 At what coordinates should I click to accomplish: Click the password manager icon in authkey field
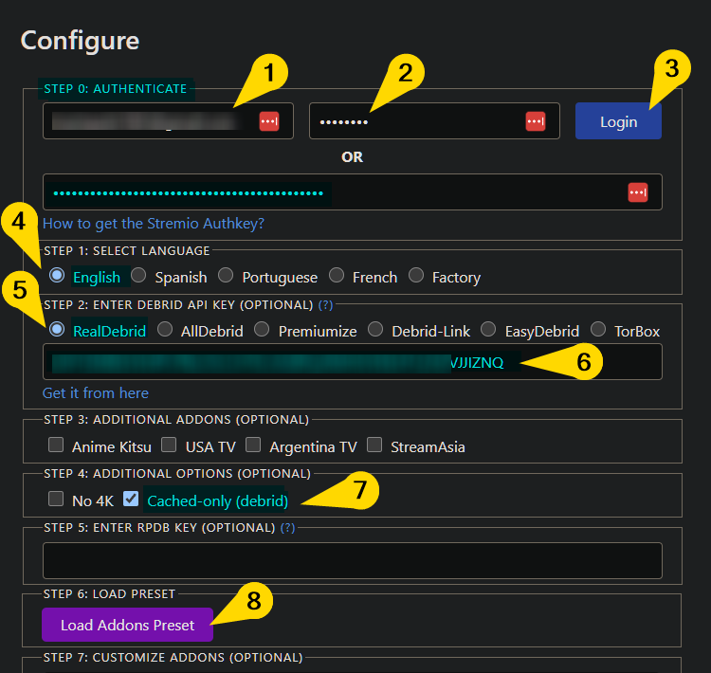coord(638,192)
